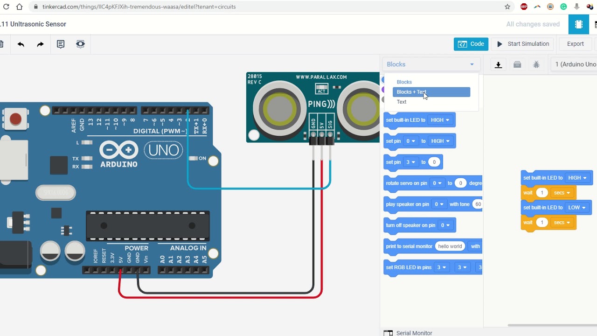Image resolution: width=597 pixels, height=336 pixels.
Task: Go to browser home page
Action: [x=19, y=7]
